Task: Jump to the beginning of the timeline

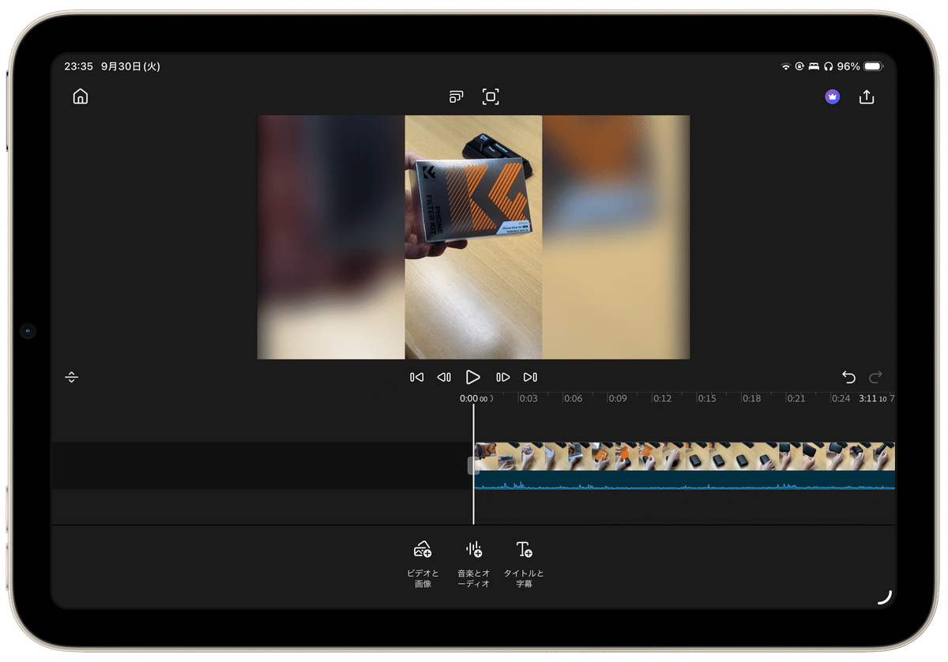Action: click(x=416, y=377)
